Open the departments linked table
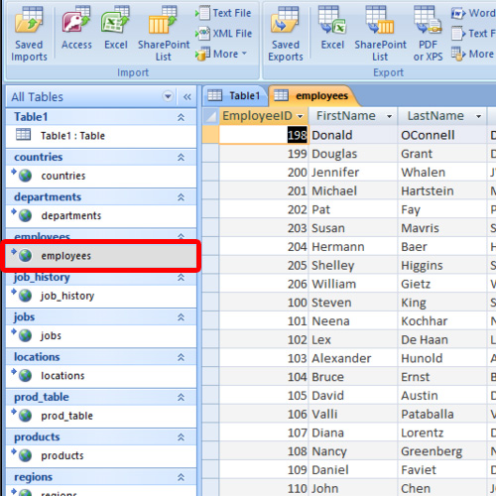496x496 pixels. pos(101,215)
